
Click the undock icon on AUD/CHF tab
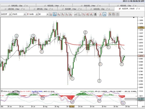click(x=137, y=9)
